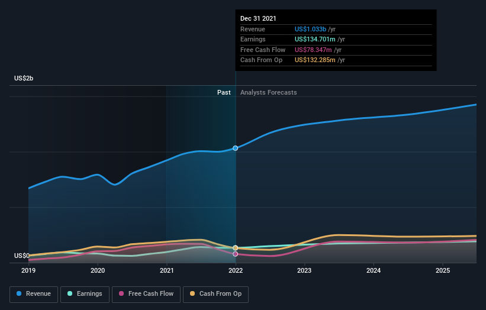Select the 2022 x-axis label

[x=236, y=271]
